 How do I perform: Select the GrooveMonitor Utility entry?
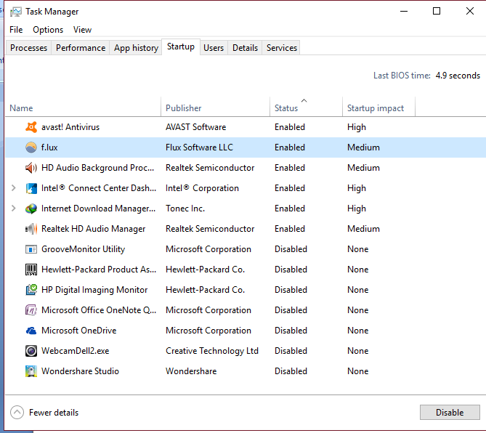coord(83,249)
